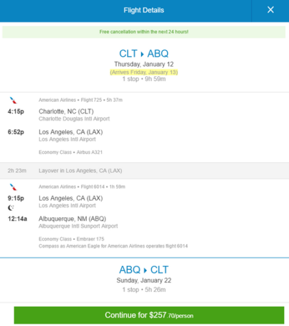Click the overnight moon icon near 9:15p

pos(11,208)
